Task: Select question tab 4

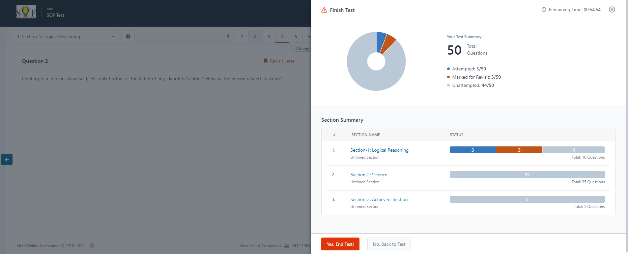Action: coord(282,37)
